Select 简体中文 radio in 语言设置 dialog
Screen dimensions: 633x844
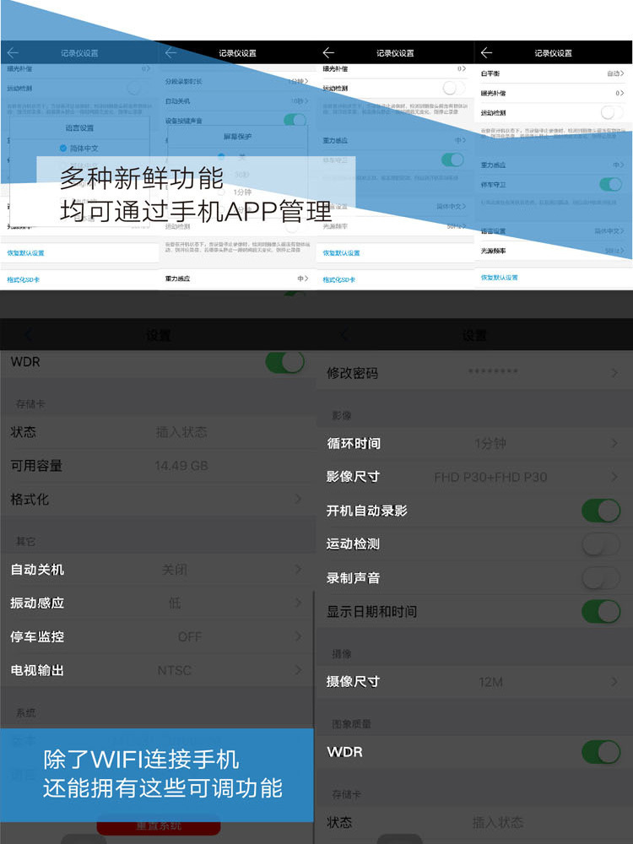(x=63, y=148)
